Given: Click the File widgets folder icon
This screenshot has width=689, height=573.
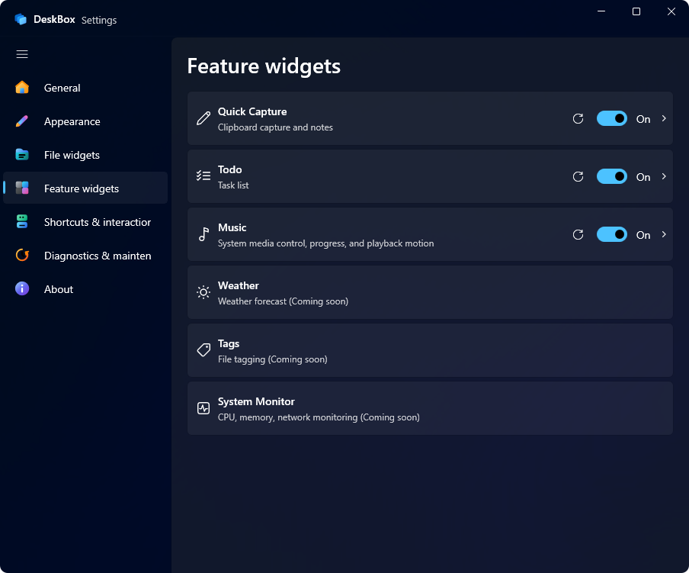Looking at the screenshot, I should 22,155.
